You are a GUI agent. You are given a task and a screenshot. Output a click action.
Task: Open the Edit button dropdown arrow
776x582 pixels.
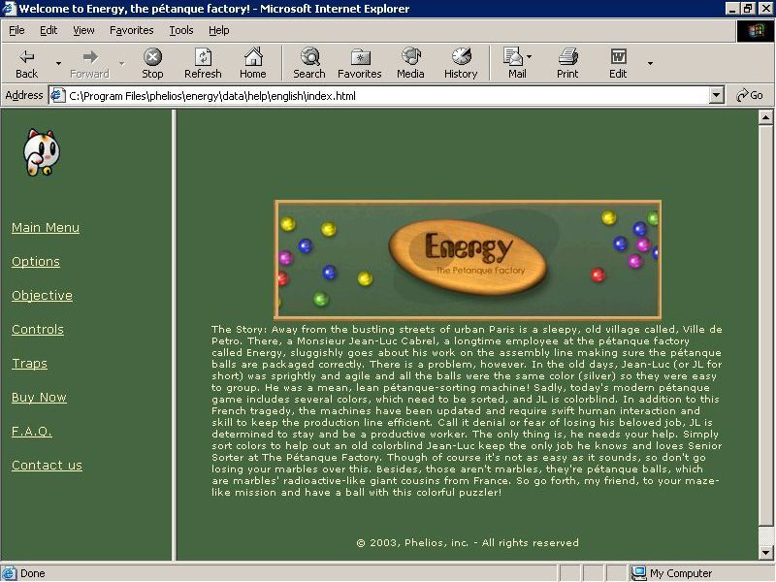click(650, 64)
